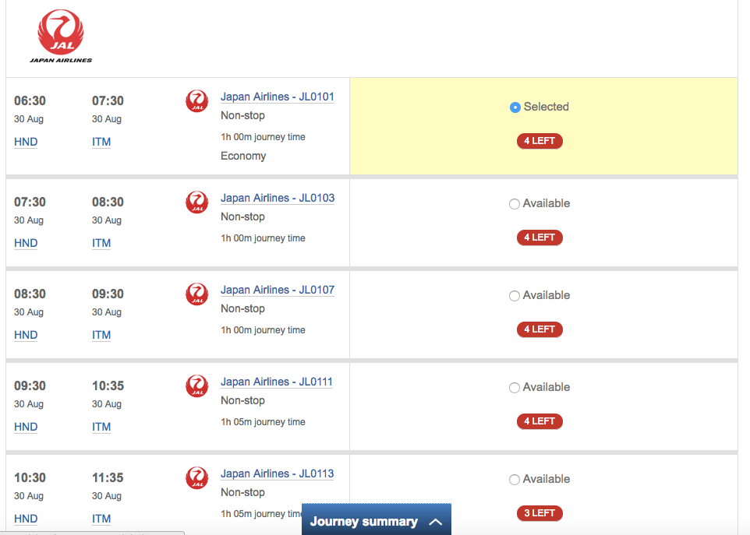750x535 pixels.
Task: Choose the Available radio for JL0103
Action: click(515, 204)
